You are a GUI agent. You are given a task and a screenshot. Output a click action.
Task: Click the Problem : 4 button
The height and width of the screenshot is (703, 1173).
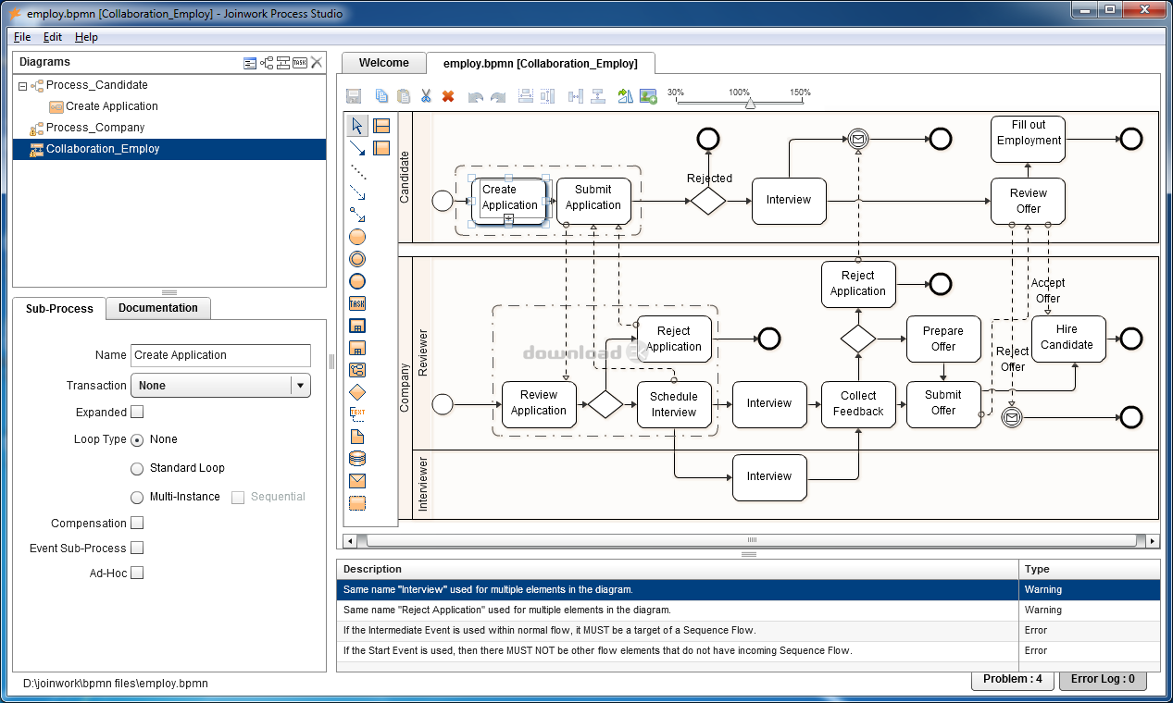1013,679
